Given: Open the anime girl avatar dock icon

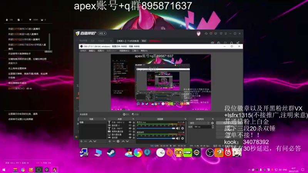Looking at the screenshot, I should tap(237, 152).
